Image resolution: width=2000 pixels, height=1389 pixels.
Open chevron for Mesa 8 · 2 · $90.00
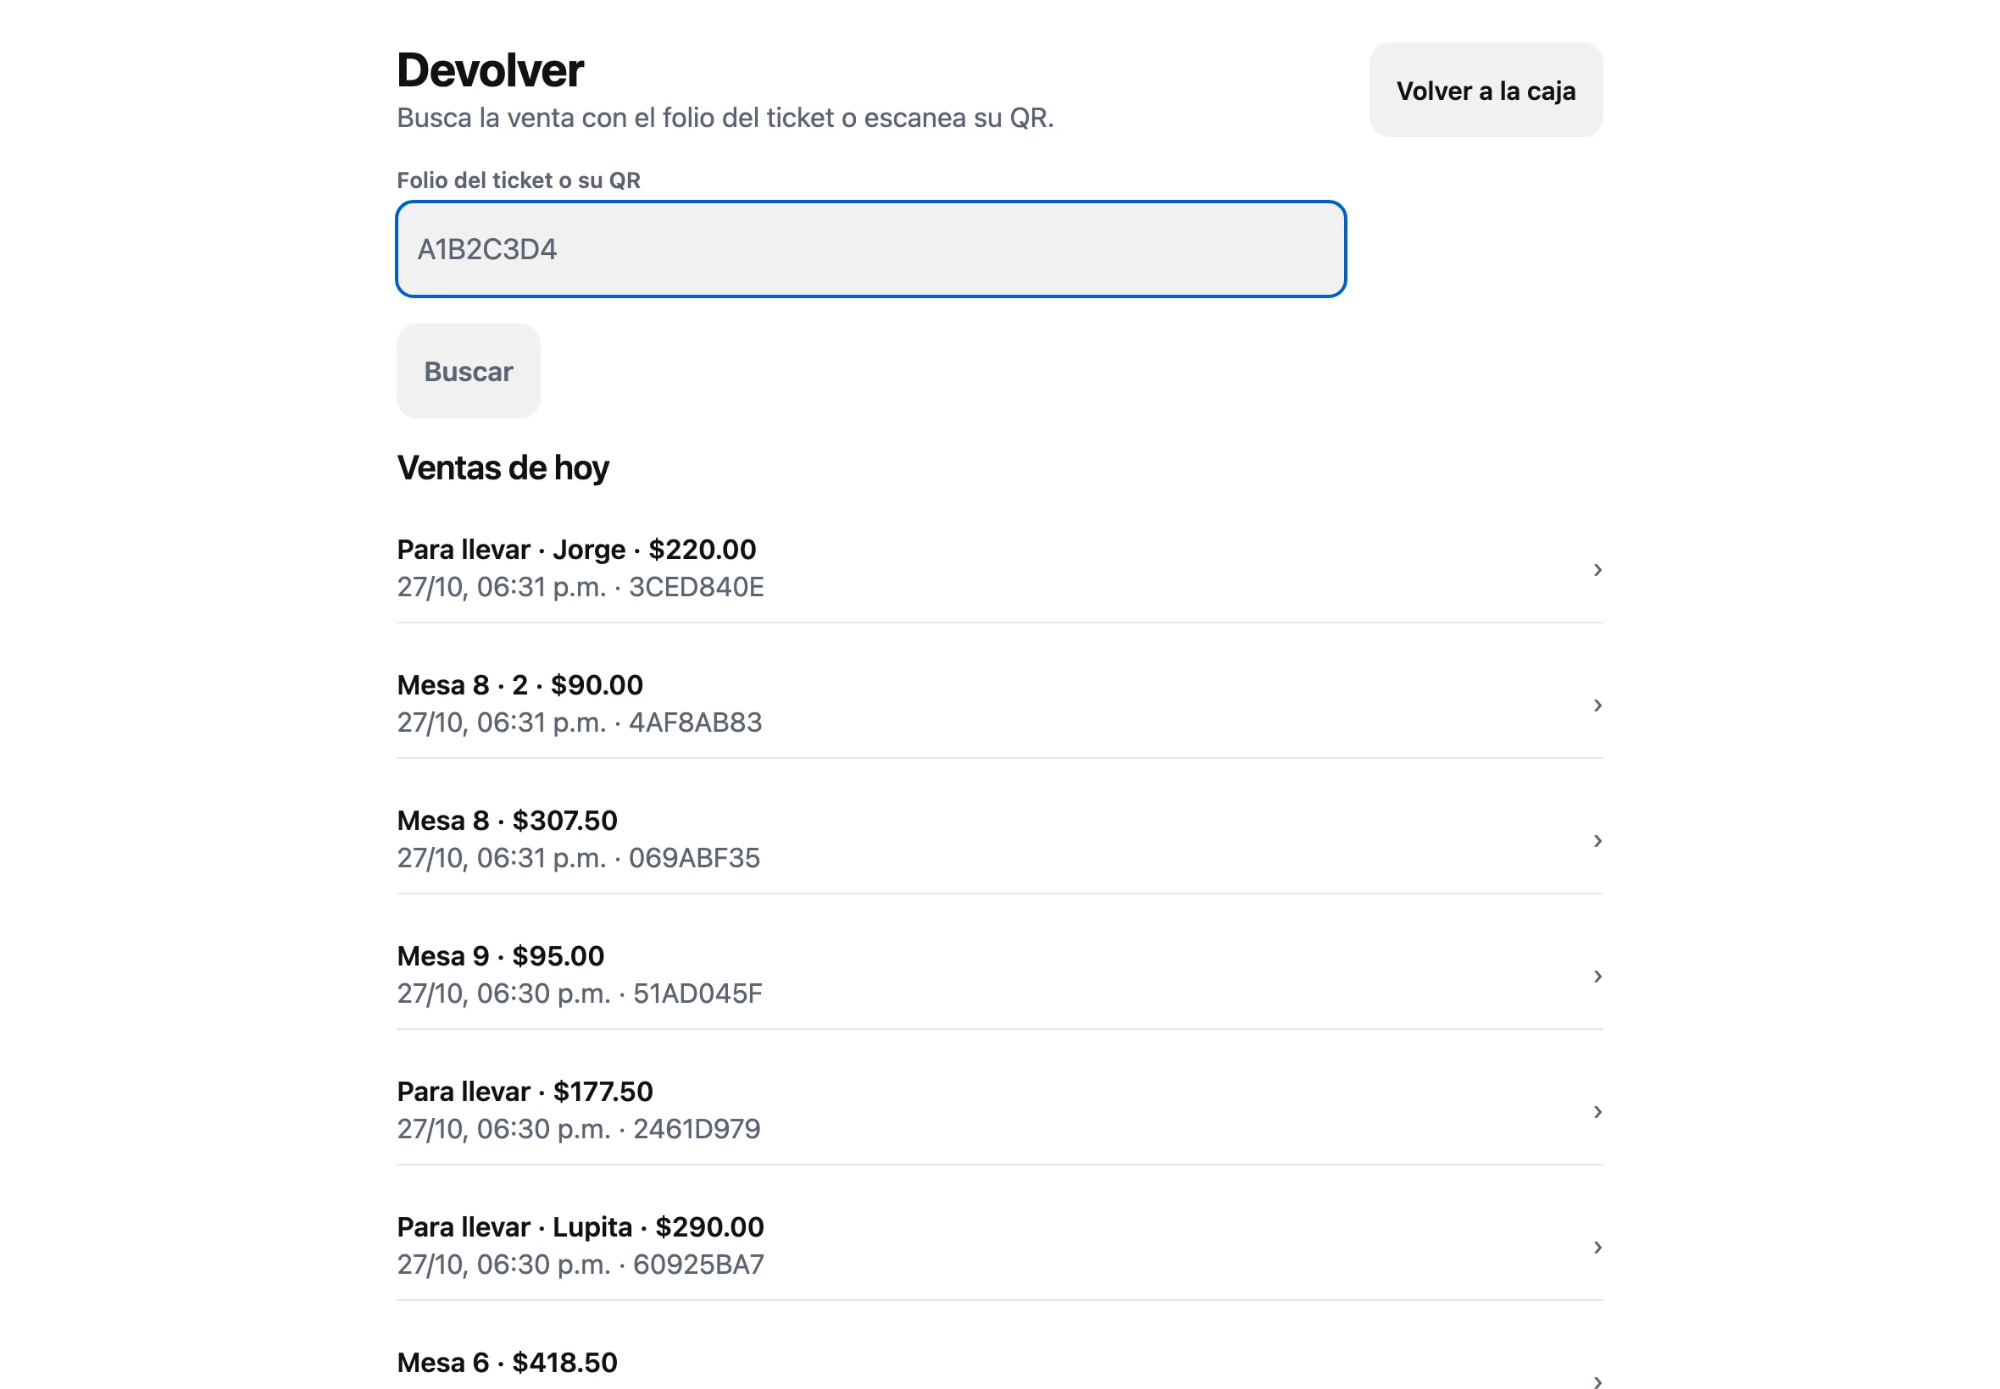[1596, 705]
